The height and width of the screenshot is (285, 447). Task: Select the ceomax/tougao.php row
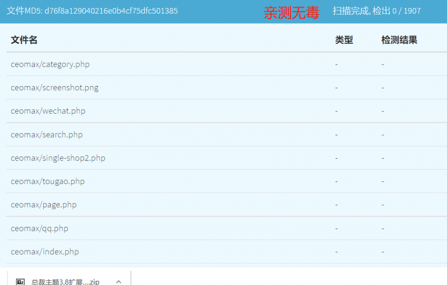click(227, 181)
